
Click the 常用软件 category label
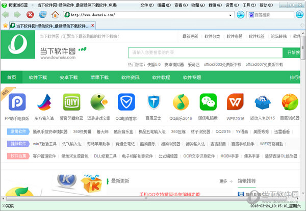(18, 131)
